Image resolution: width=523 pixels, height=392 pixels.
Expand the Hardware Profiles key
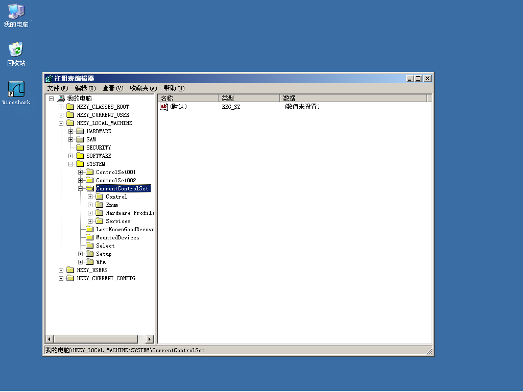tap(90, 213)
